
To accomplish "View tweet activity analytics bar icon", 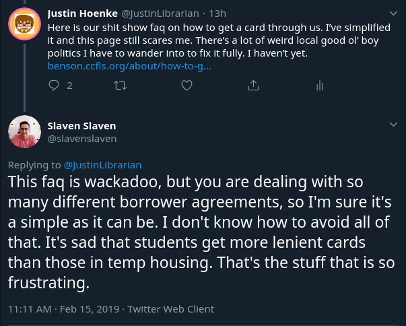I will (x=320, y=86).
